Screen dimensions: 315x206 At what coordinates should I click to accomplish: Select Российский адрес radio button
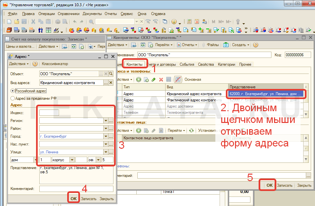coord(13,91)
